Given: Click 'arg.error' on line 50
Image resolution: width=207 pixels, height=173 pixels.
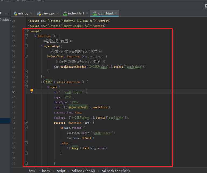Looking at the screenshot, I should pyautogui.click(x=98, y=148).
